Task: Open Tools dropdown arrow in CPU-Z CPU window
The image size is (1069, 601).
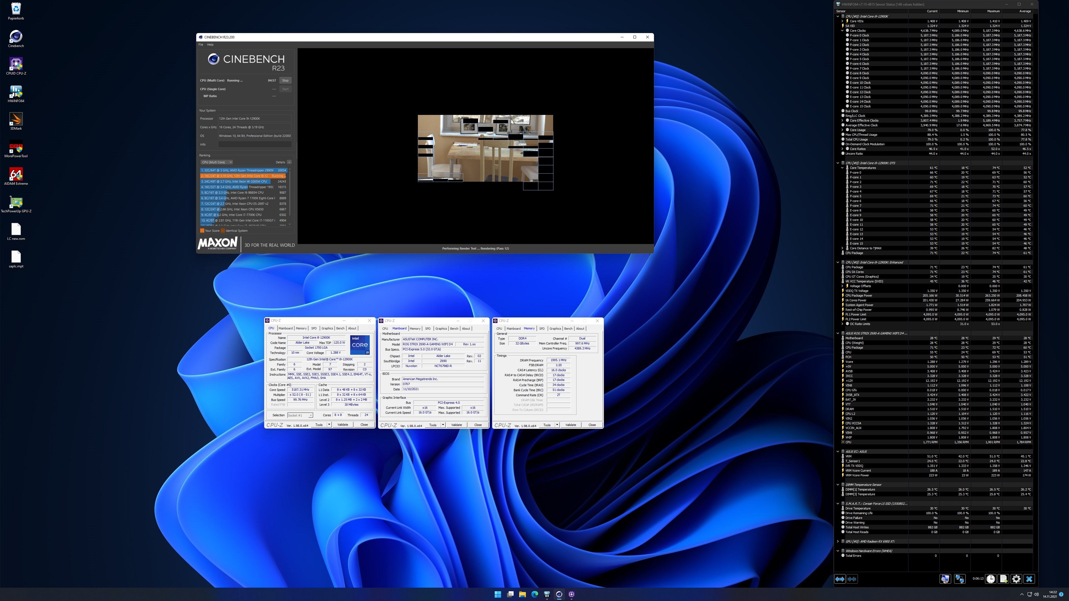Action: tap(329, 425)
